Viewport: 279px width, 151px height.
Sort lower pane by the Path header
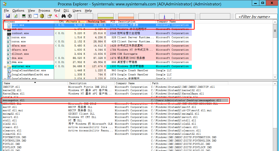point(189,83)
